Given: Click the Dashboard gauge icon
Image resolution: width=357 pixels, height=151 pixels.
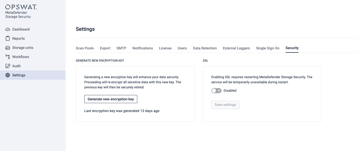Looking at the screenshot, I should tap(8, 29).
